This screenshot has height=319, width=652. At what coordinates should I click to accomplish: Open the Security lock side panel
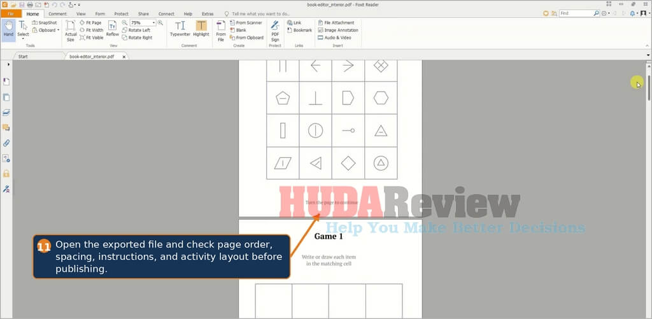click(6, 173)
